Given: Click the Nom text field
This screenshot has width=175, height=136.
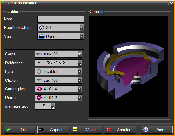Looking at the screenshot, I should [60, 19].
